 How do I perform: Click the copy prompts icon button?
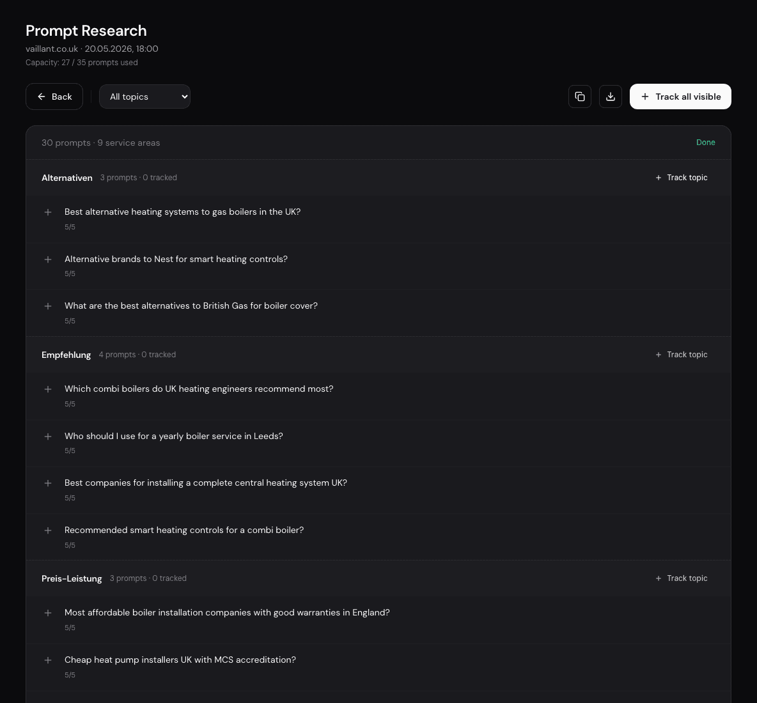[x=580, y=97]
